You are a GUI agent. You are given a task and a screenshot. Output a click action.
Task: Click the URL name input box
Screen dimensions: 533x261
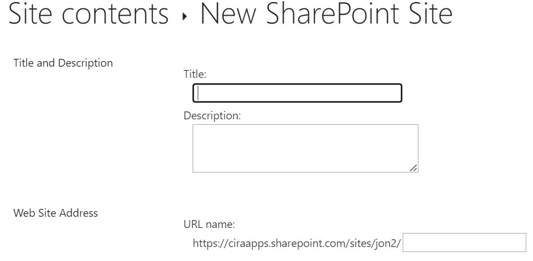coord(464,243)
